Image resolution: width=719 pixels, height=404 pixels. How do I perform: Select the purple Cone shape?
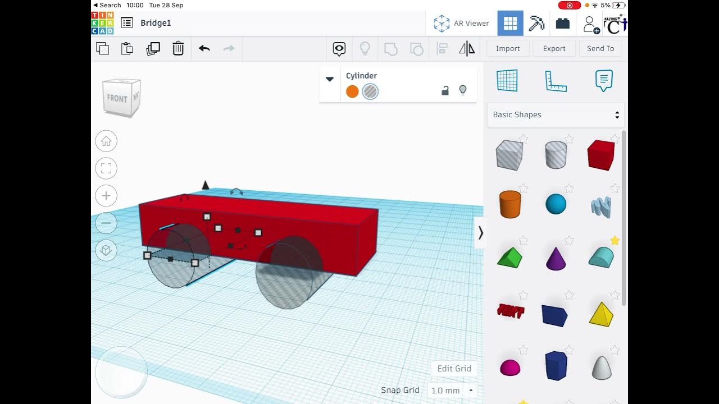(x=556, y=259)
